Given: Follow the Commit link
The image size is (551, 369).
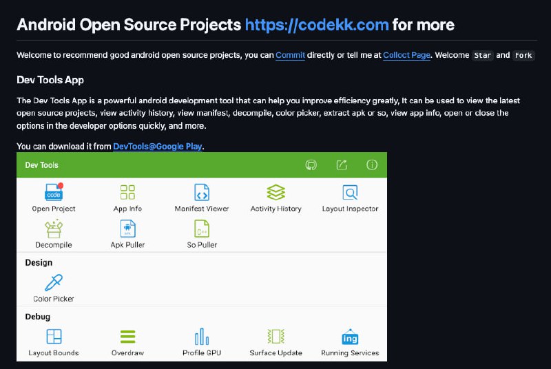Looking at the screenshot, I should tap(290, 55).
